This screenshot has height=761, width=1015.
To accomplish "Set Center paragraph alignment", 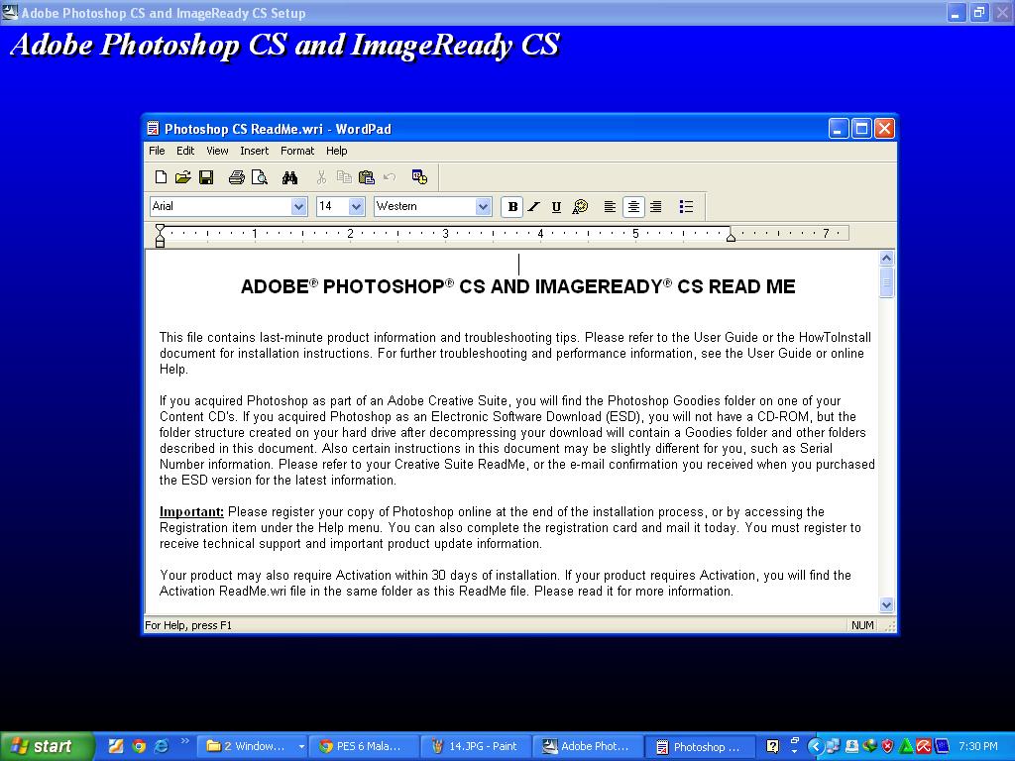I will [x=633, y=206].
